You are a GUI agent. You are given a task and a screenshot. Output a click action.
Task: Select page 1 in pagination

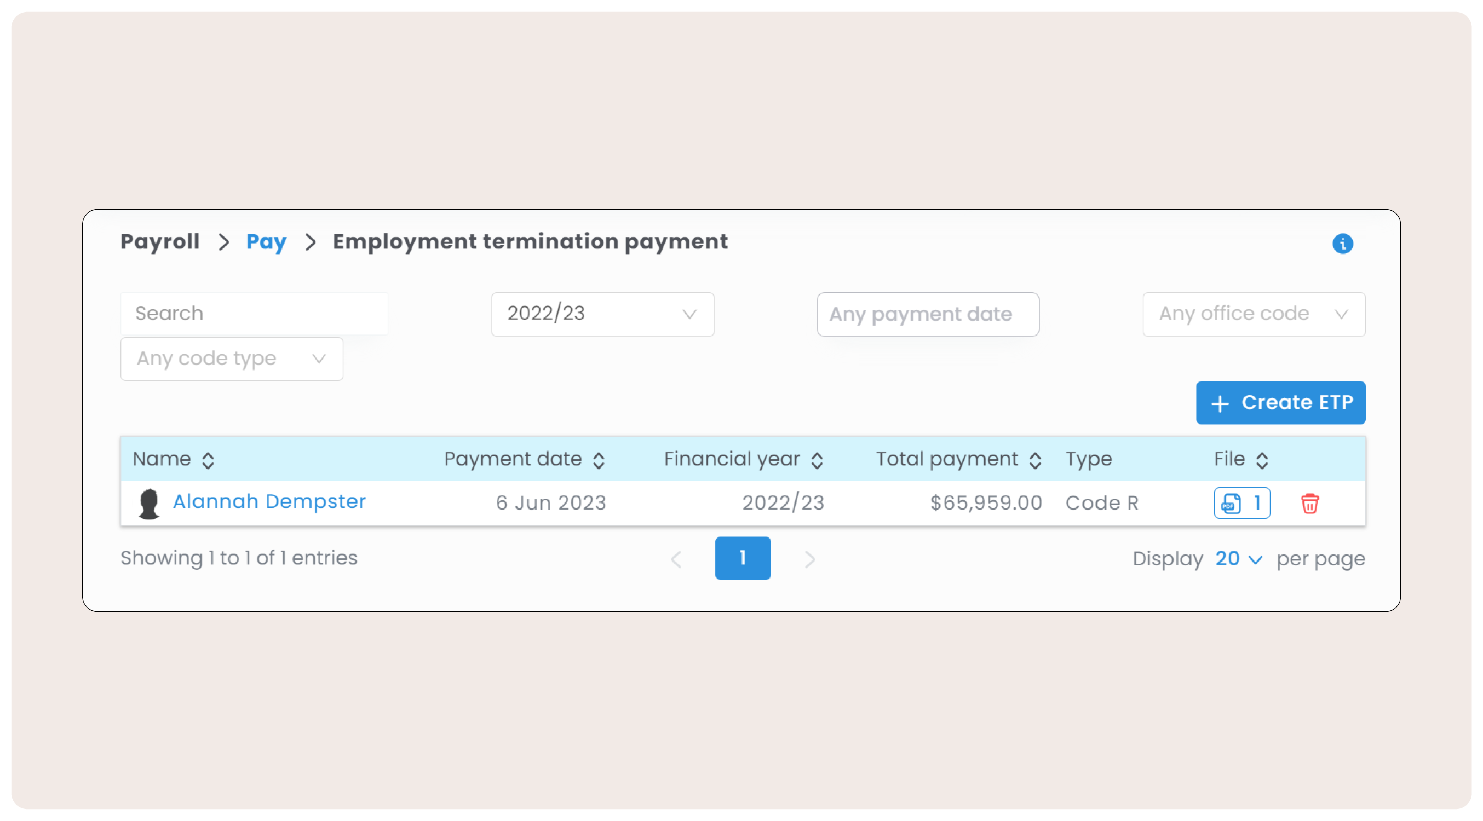click(x=742, y=558)
